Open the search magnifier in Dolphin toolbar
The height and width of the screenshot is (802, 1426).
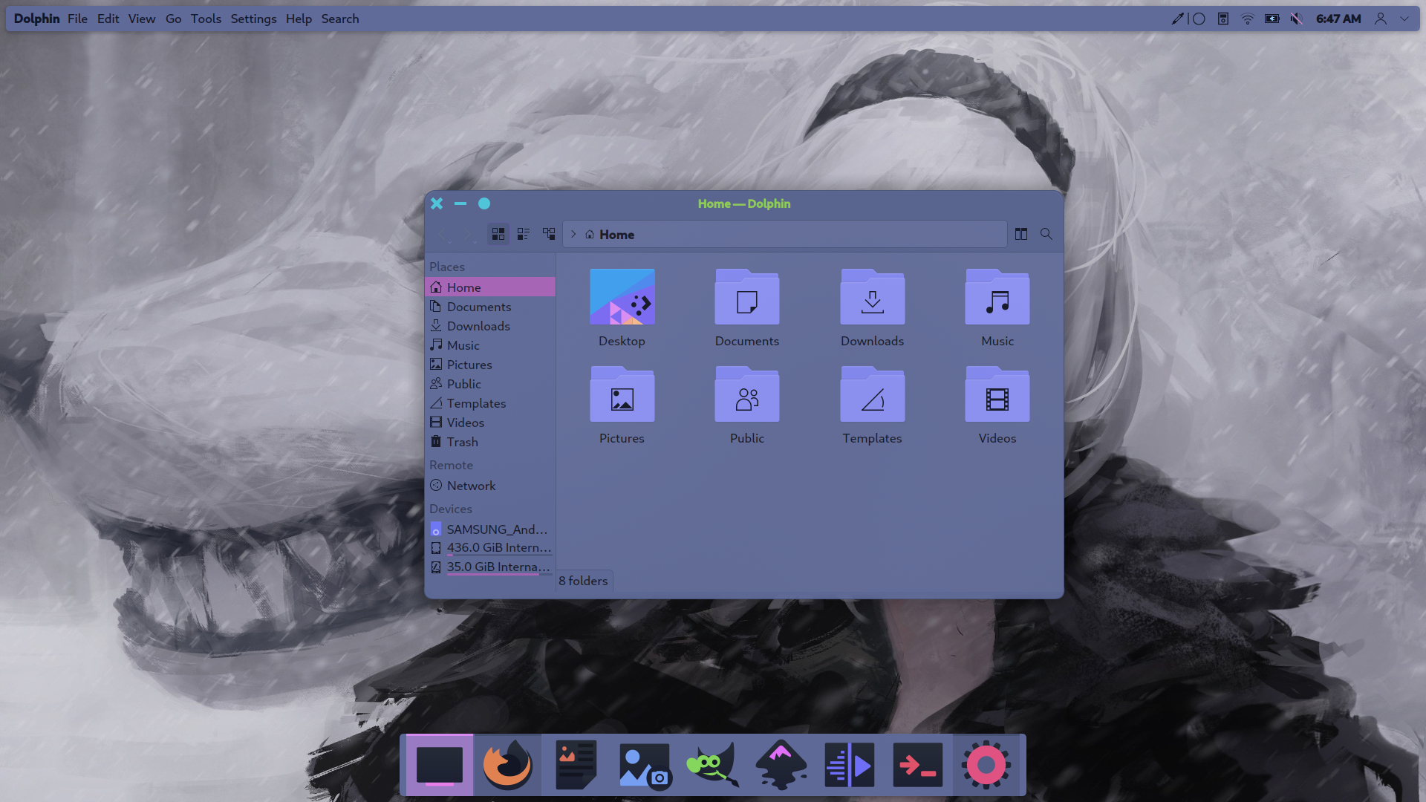tap(1046, 234)
